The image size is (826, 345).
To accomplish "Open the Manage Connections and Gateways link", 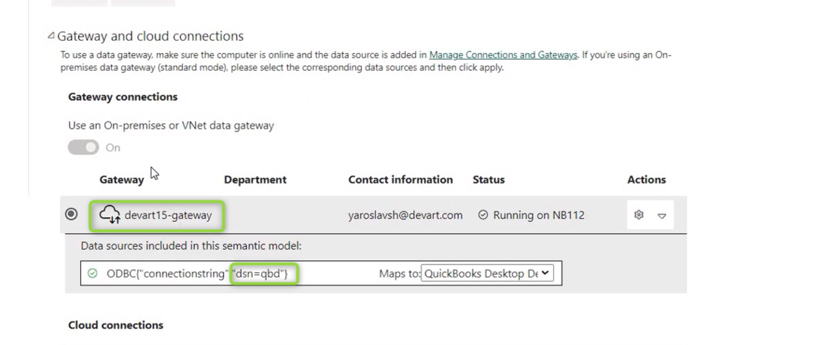I will coord(503,55).
